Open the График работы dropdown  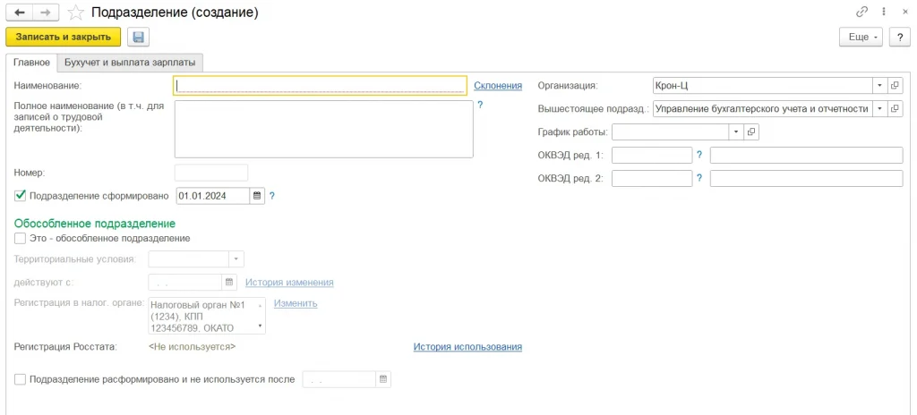click(736, 131)
